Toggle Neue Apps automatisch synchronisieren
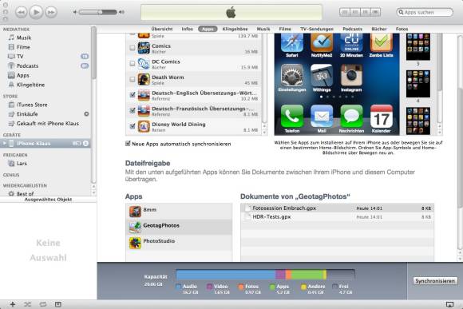The width and height of the screenshot is (463, 309). pyautogui.click(x=128, y=144)
